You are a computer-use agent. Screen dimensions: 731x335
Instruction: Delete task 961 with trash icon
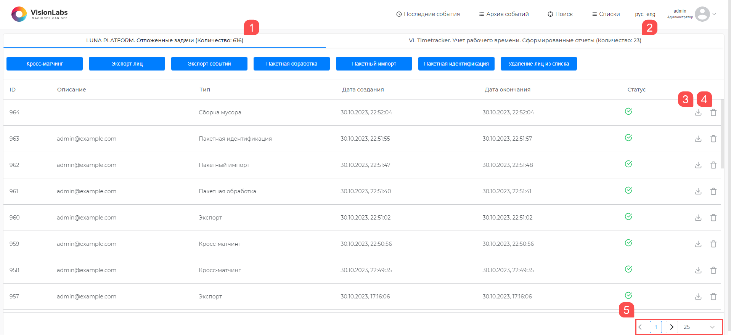[713, 191]
